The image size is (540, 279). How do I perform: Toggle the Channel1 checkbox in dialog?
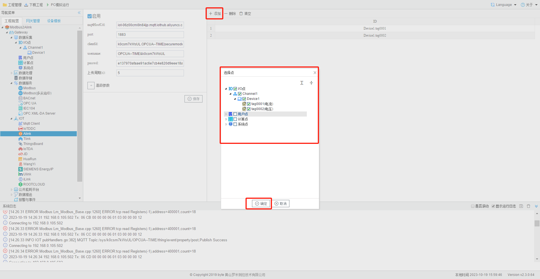coord(240,94)
